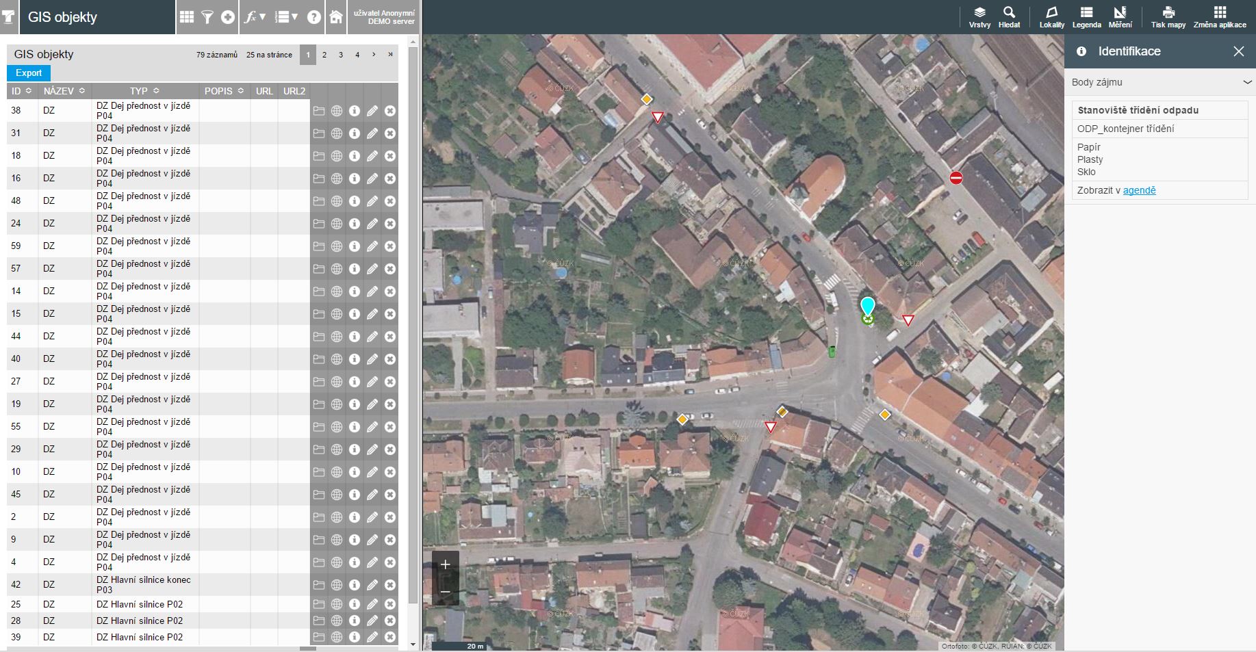Open the agendě link in Identifikace panel
Image resolution: width=1256 pixels, height=652 pixels.
click(1139, 190)
